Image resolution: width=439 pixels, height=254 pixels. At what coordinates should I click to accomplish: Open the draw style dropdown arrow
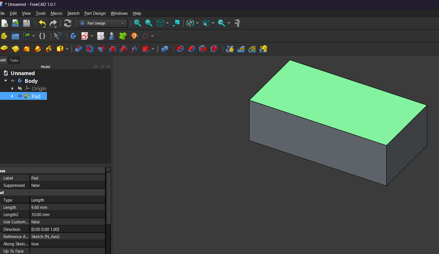coord(197,23)
